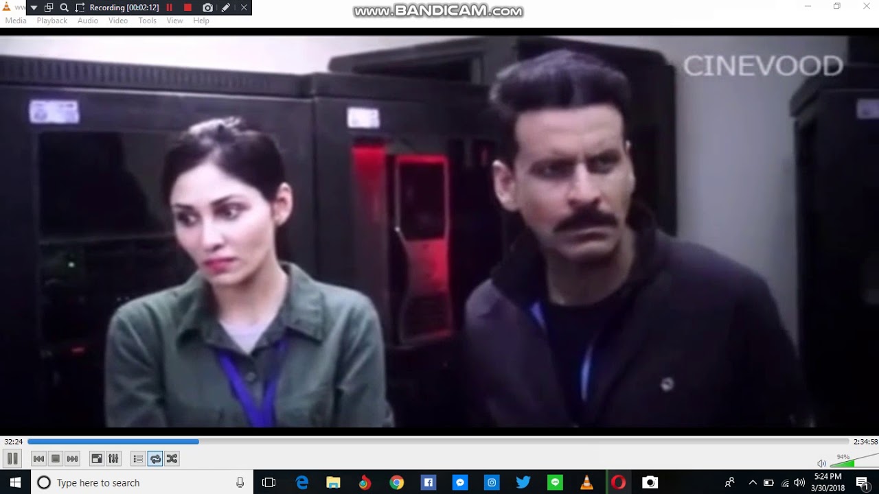Image resolution: width=879 pixels, height=494 pixels.
Task: Open the Help menu
Action: 201,21
